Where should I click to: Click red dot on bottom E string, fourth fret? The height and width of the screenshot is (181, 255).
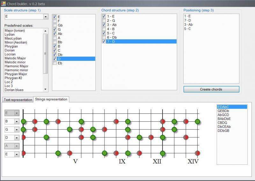click(x=69, y=153)
